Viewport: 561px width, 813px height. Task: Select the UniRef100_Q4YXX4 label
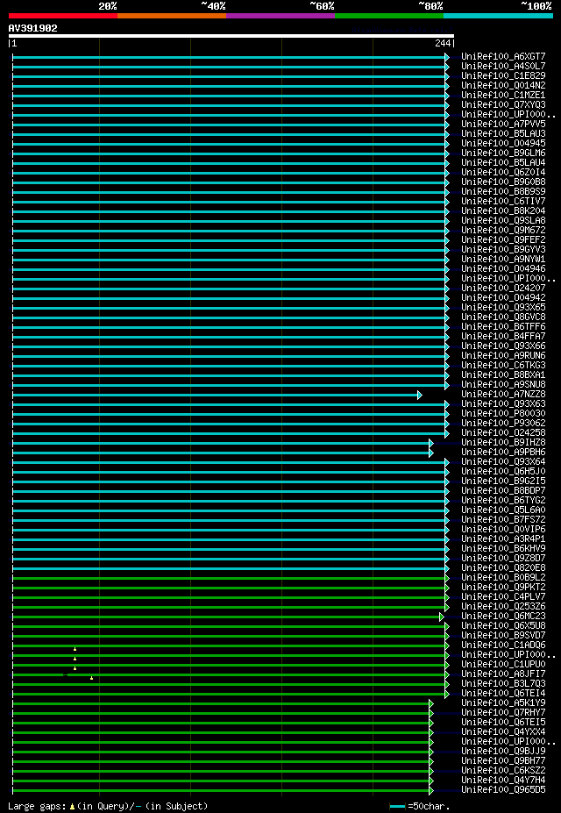pyautogui.click(x=503, y=732)
